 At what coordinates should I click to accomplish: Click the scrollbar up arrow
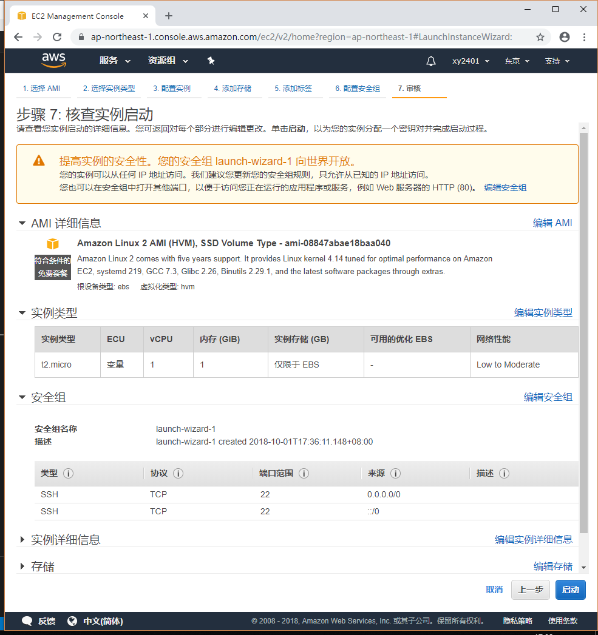pos(583,128)
